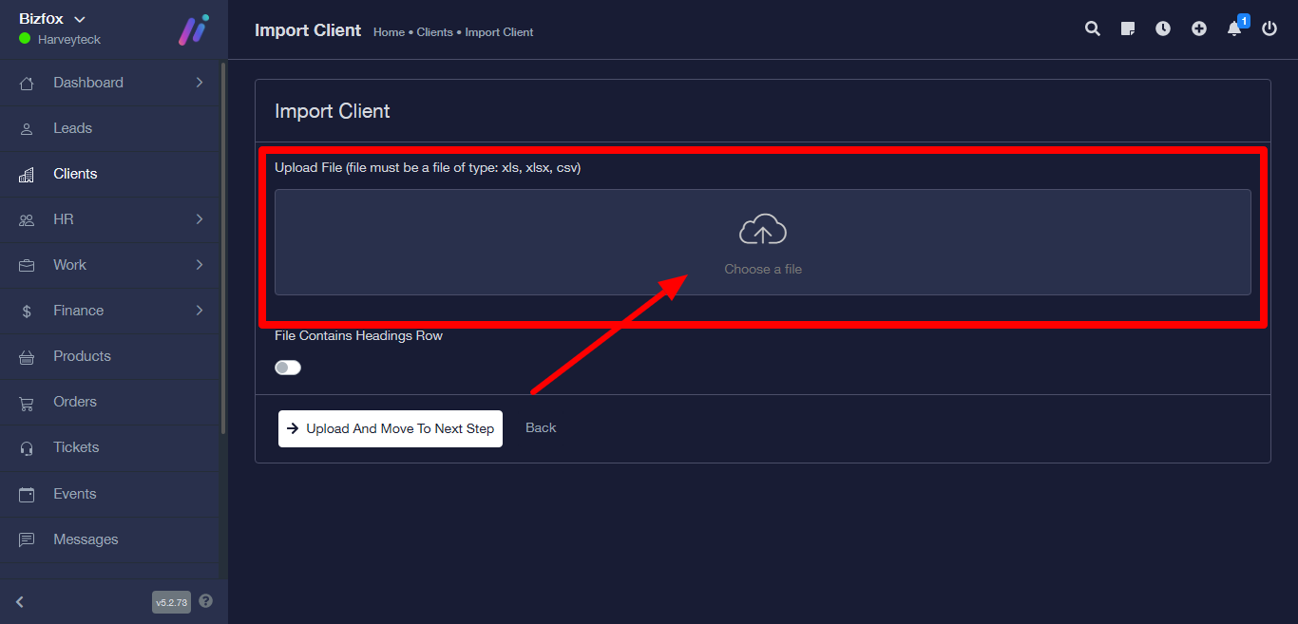Toggle File Contains Headings Row switch
The height and width of the screenshot is (624, 1298).
288,368
